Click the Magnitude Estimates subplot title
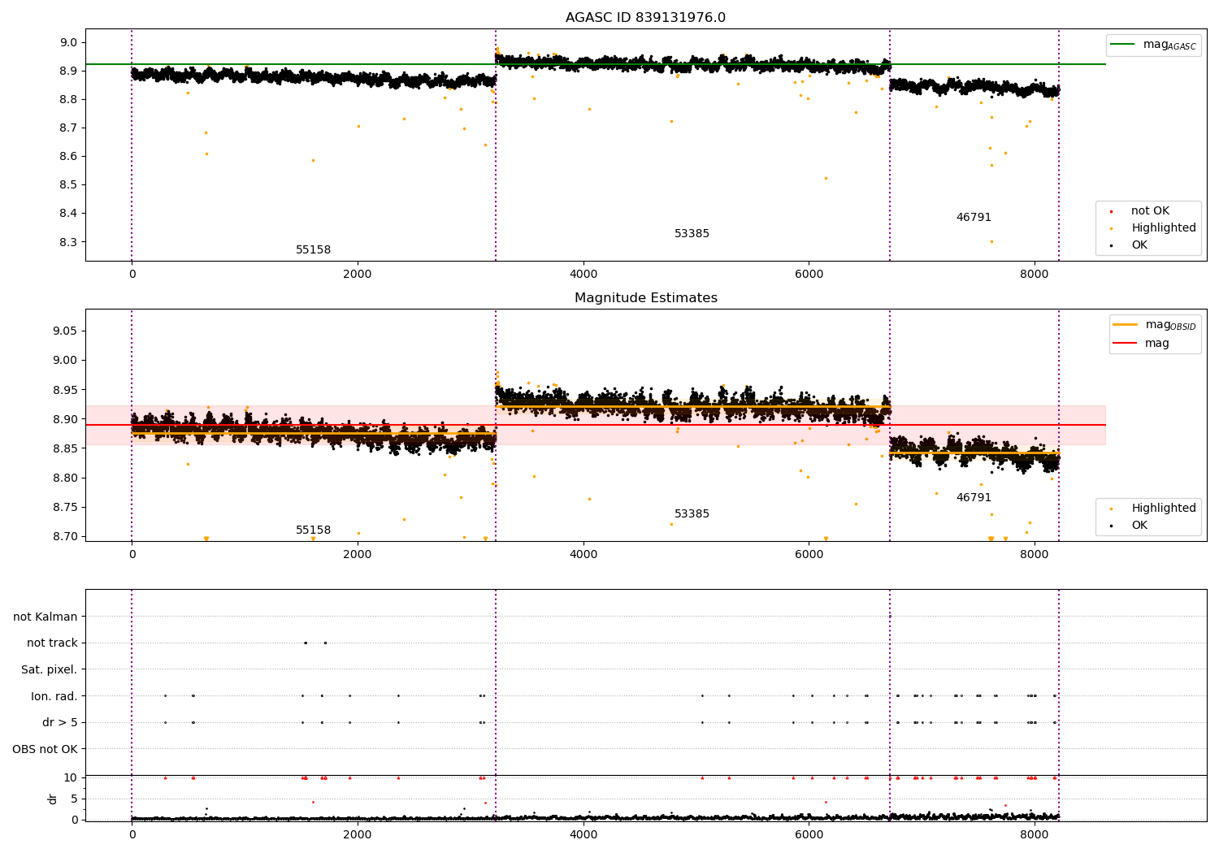The image size is (1219, 853). [x=645, y=298]
